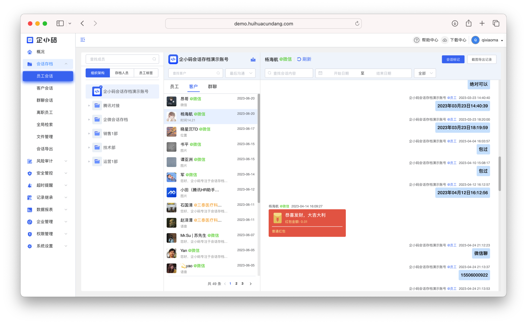Expand the 数据报表 menu
Viewport: 527px width, 324px height.
66,209
